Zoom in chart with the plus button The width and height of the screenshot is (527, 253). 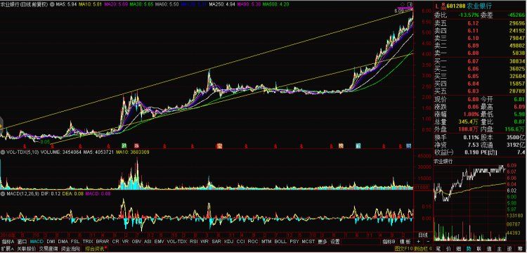[419, 242]
